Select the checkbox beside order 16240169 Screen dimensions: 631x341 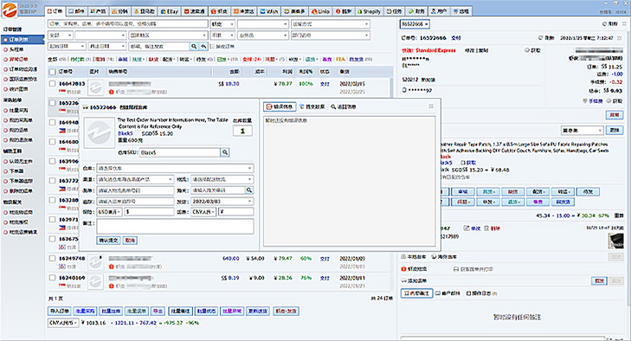pos(52,278)
